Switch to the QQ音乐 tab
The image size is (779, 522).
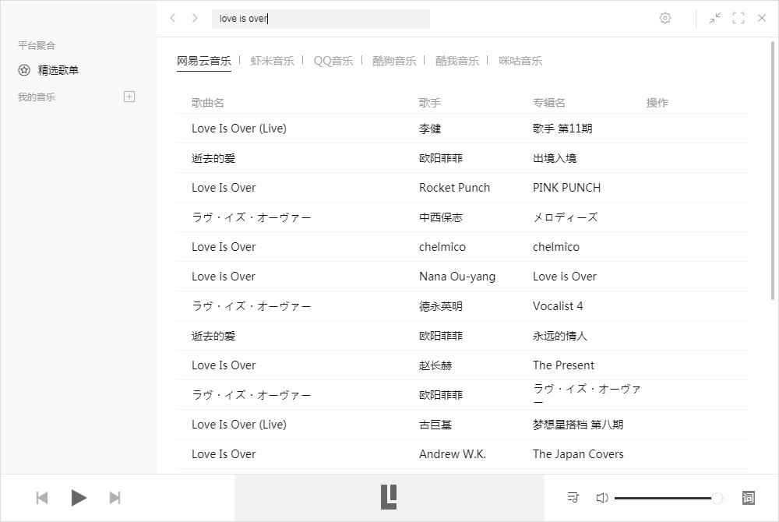coord(333,60)
